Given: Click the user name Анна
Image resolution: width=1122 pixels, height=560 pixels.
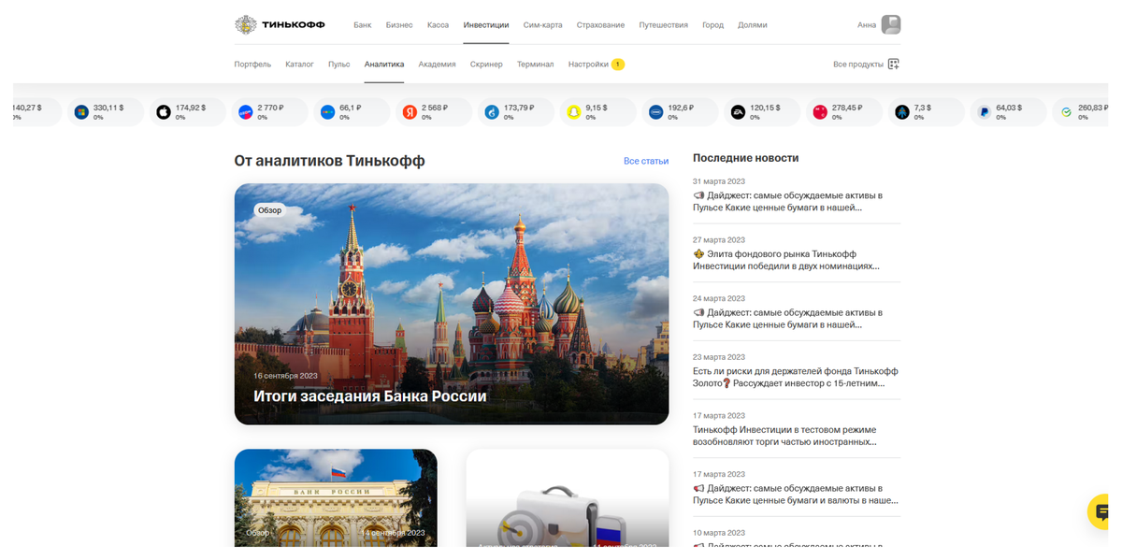Looking at the screenshot, I should point(867,25).
